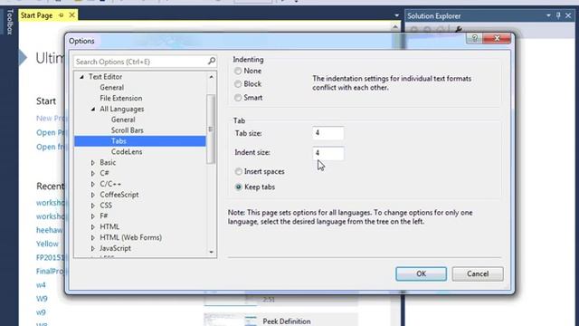Open the w4 recent project link
This screenshot has width=579, height=326.
click(x=41, y=285)
